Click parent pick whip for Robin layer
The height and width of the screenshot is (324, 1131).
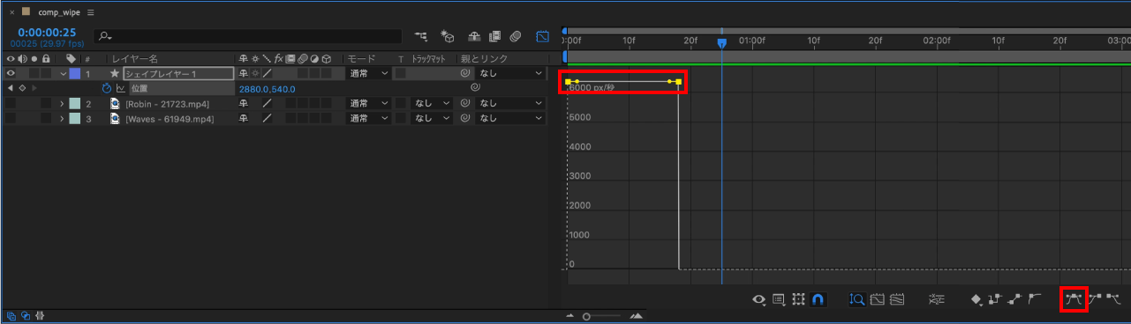point(464,104)
